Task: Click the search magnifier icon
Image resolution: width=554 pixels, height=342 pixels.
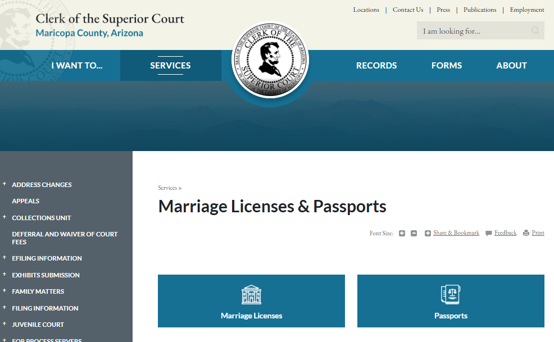Action: click(x=535, y=31)
